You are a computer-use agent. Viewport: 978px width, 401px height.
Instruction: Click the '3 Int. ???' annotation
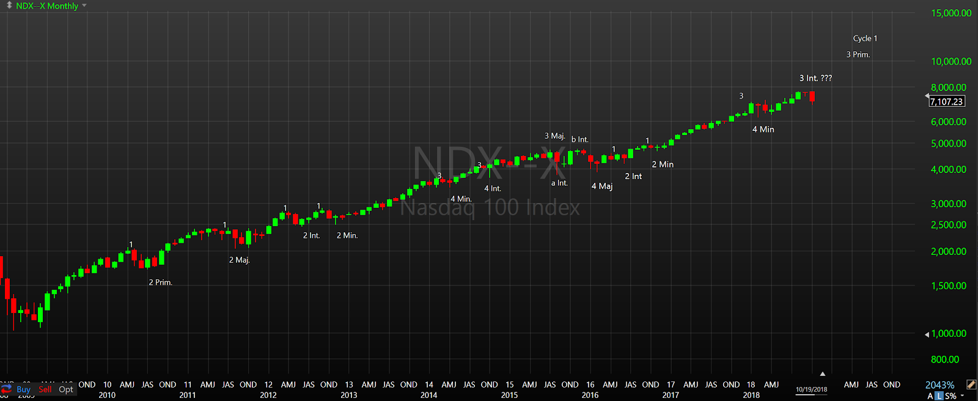pos(815,78)
